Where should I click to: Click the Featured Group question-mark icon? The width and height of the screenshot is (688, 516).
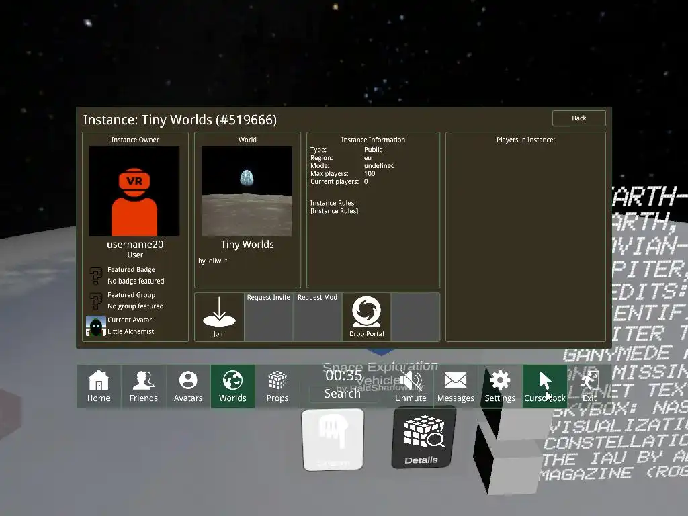(95, 302)
